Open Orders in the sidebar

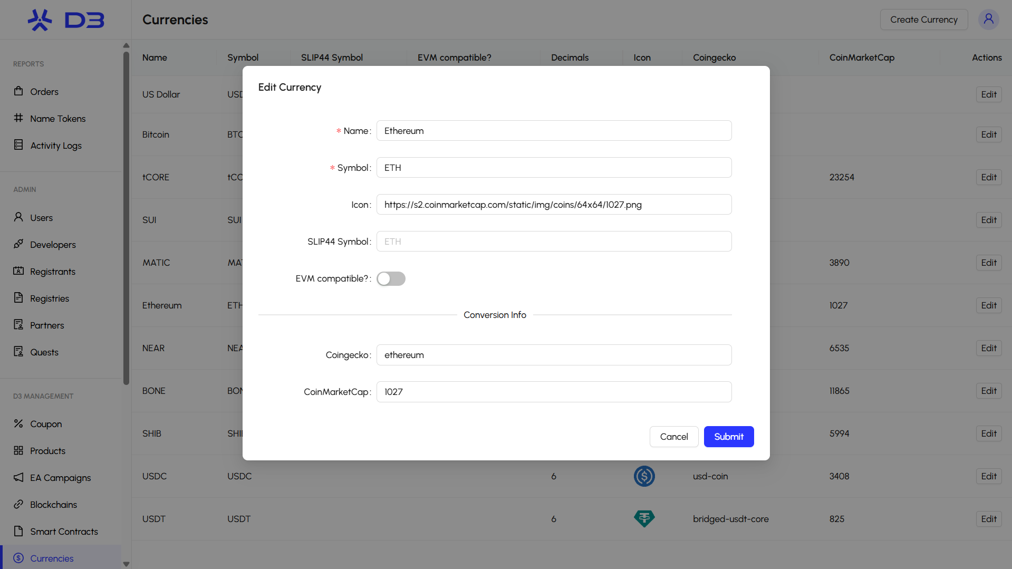pyautogui.click(x=44, y=92)
